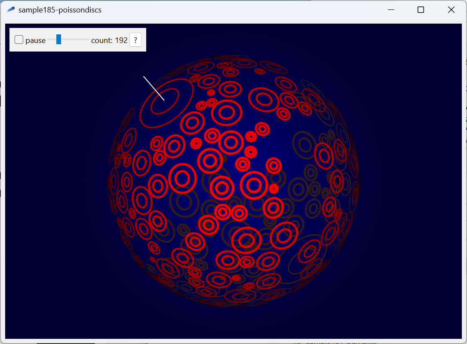Close the sample185-poissondiscs window
467x344 pixels.
click(x=451, y=9)
